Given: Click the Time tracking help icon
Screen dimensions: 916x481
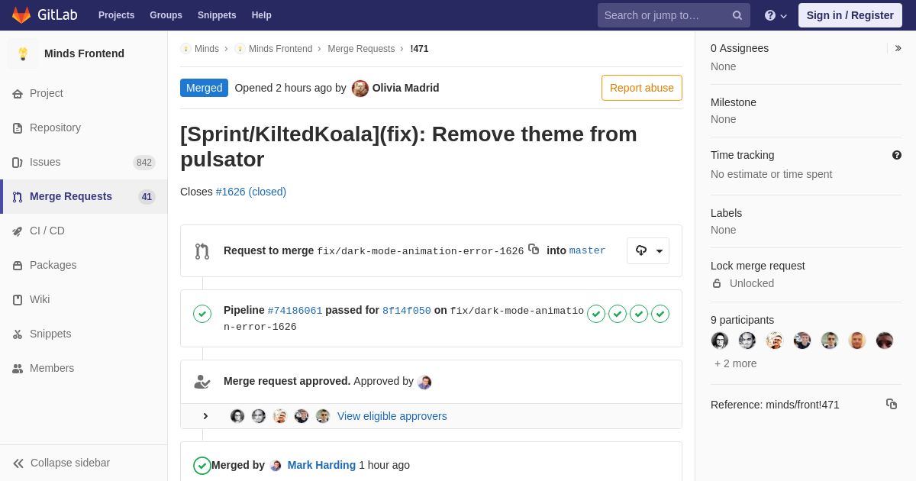Looking at the screenshot, I should pos(897,155).
